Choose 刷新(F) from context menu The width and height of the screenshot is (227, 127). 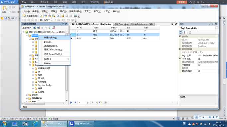point(55,63)
